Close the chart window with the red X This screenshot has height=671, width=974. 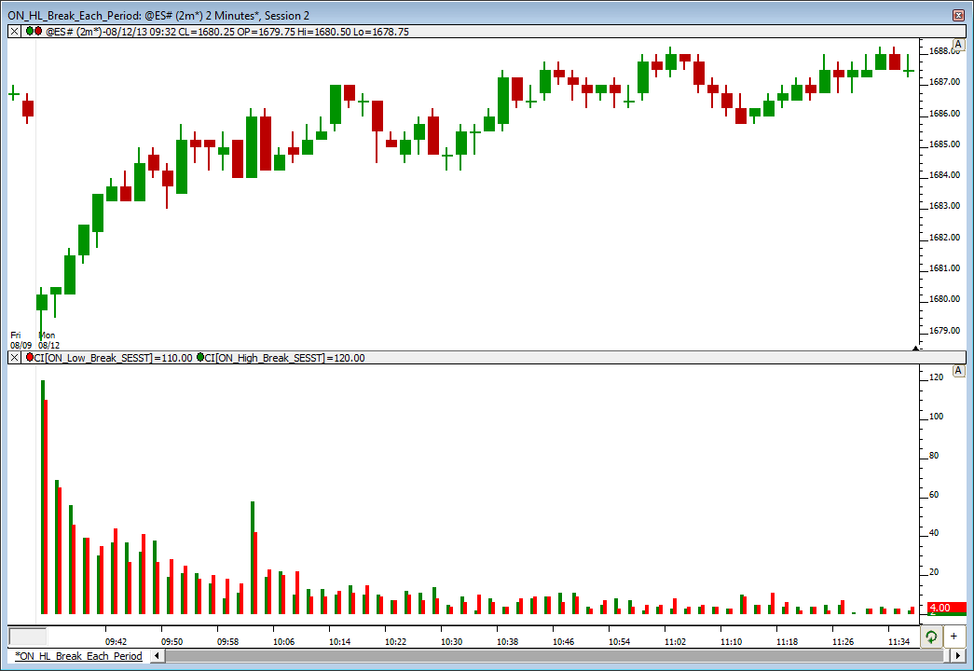958,15
